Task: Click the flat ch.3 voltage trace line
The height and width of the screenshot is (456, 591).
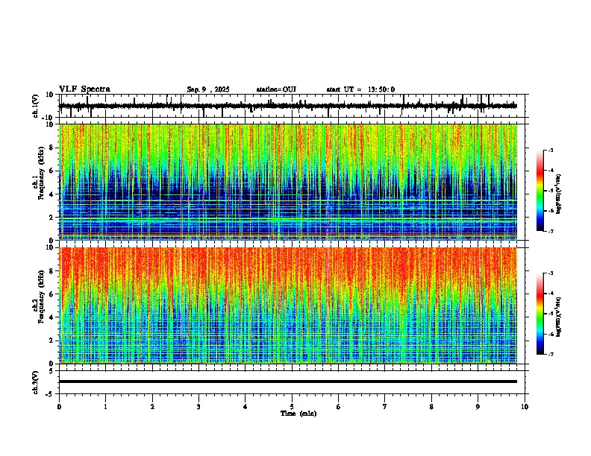Action: (x=288, y=381)
